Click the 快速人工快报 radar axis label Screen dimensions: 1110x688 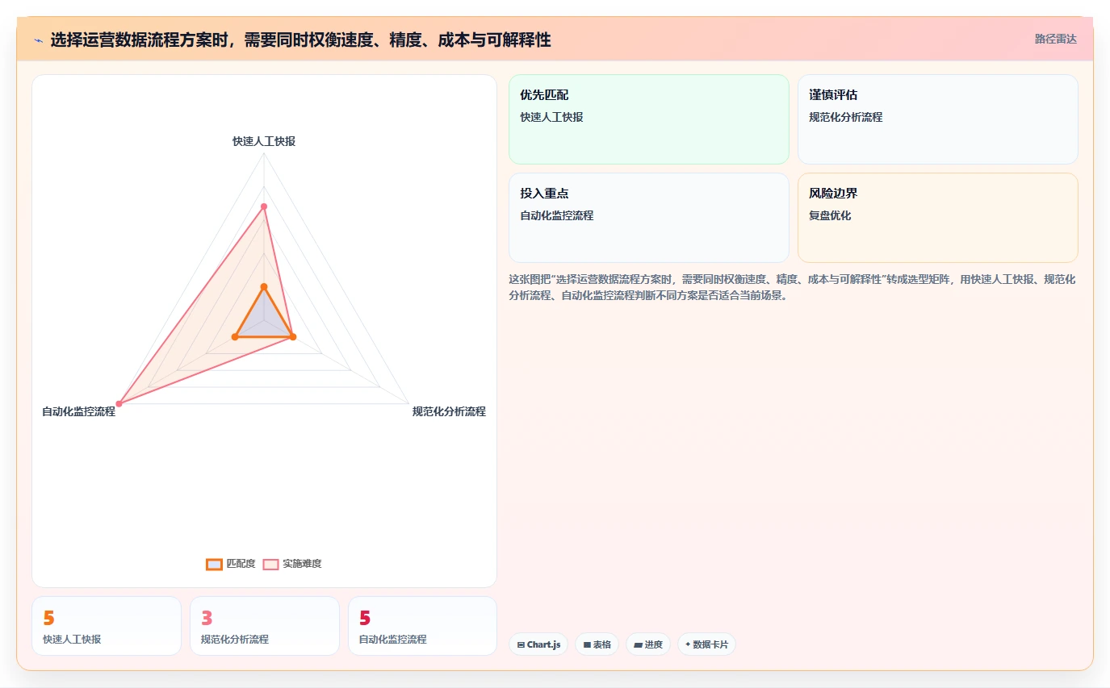pos(264,141)
